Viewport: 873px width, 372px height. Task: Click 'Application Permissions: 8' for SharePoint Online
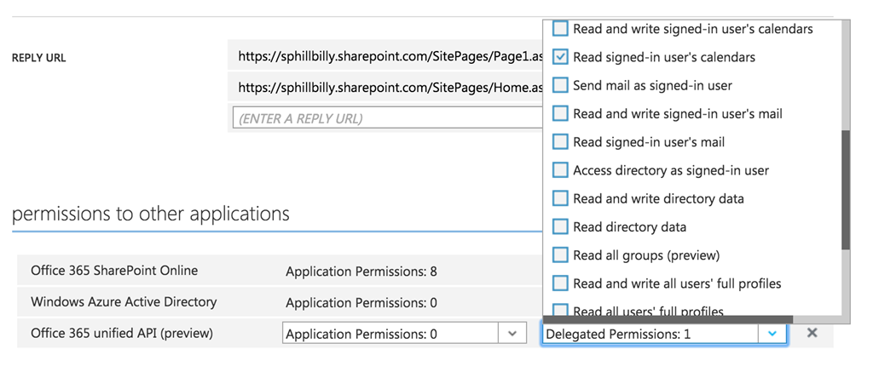click(361, 272)
